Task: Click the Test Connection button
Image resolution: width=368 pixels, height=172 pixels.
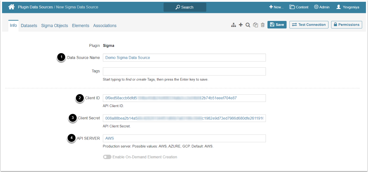Action: pos(309,25)
